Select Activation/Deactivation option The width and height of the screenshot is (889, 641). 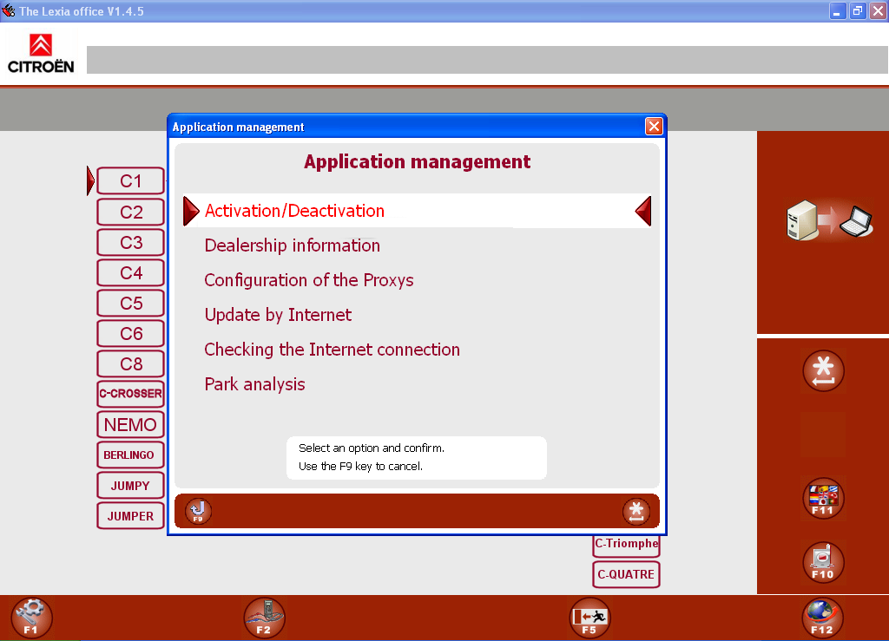click(417, 211)
